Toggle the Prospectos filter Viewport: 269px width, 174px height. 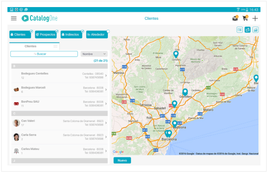46,35
